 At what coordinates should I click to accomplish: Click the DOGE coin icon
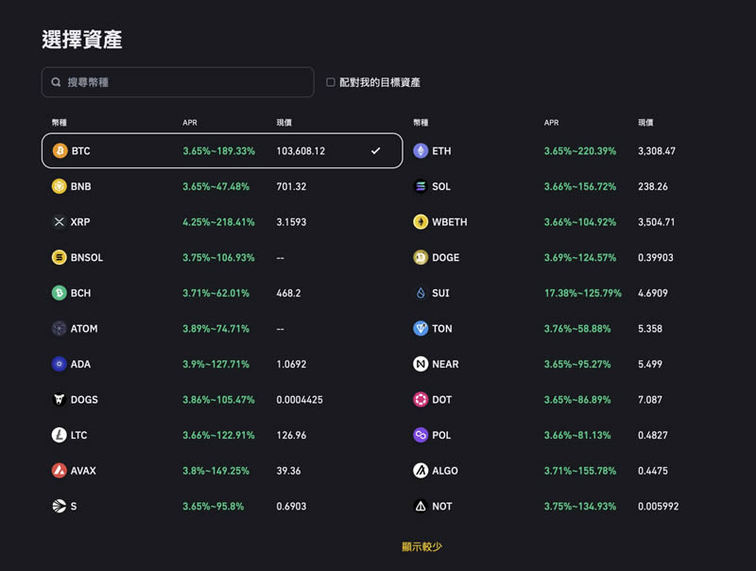point(421,257)
